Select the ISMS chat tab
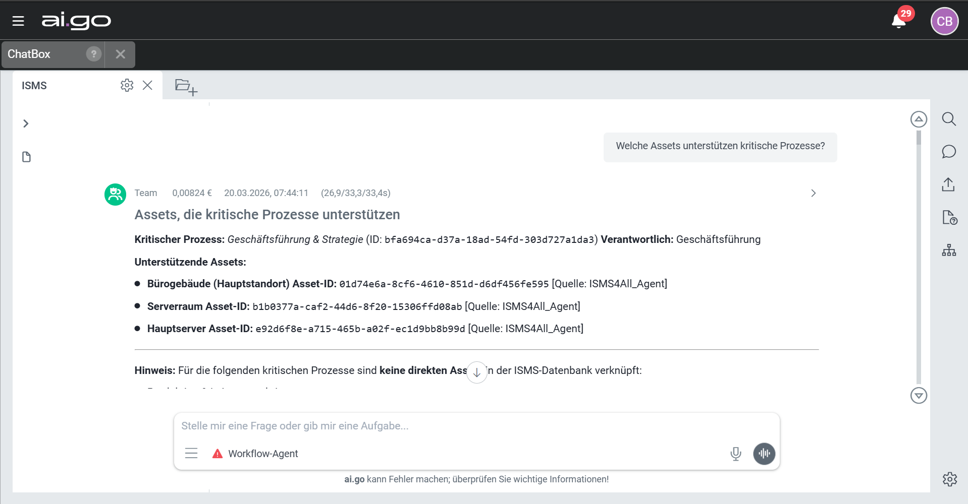 (34, 86)
